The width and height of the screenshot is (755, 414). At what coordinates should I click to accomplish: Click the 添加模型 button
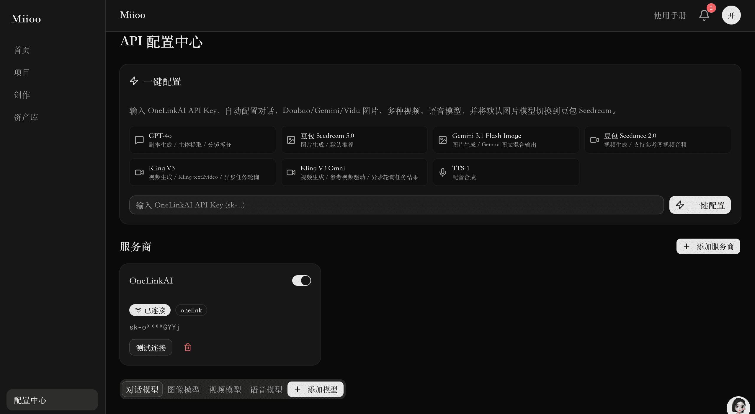click(316, 389)
